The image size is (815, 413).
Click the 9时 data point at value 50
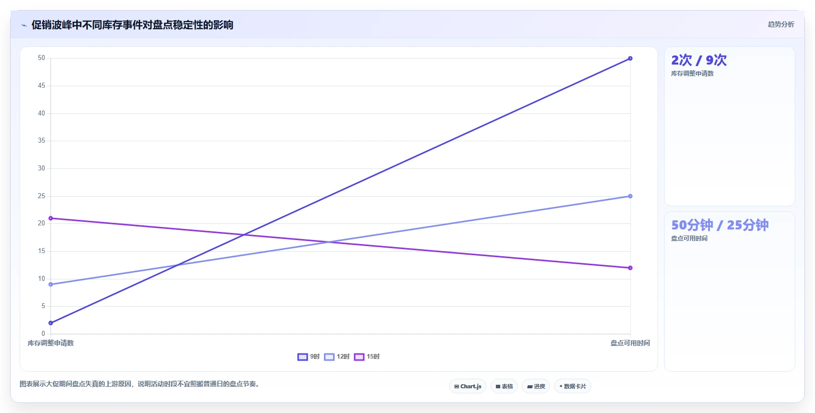[630, 58]
